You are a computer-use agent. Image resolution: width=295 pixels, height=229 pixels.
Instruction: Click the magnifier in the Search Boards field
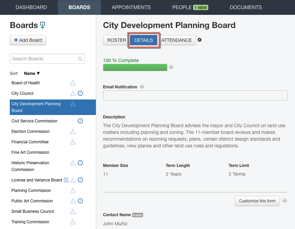(80, 58)
